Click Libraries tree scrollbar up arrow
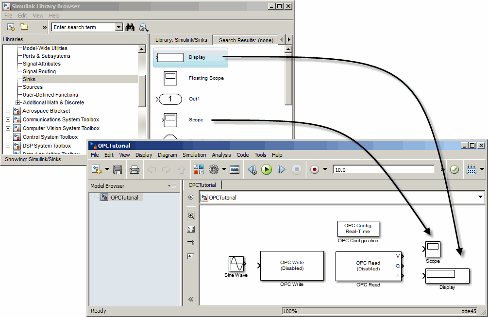Viewport: 488px width, 317px height. point(142,49)
